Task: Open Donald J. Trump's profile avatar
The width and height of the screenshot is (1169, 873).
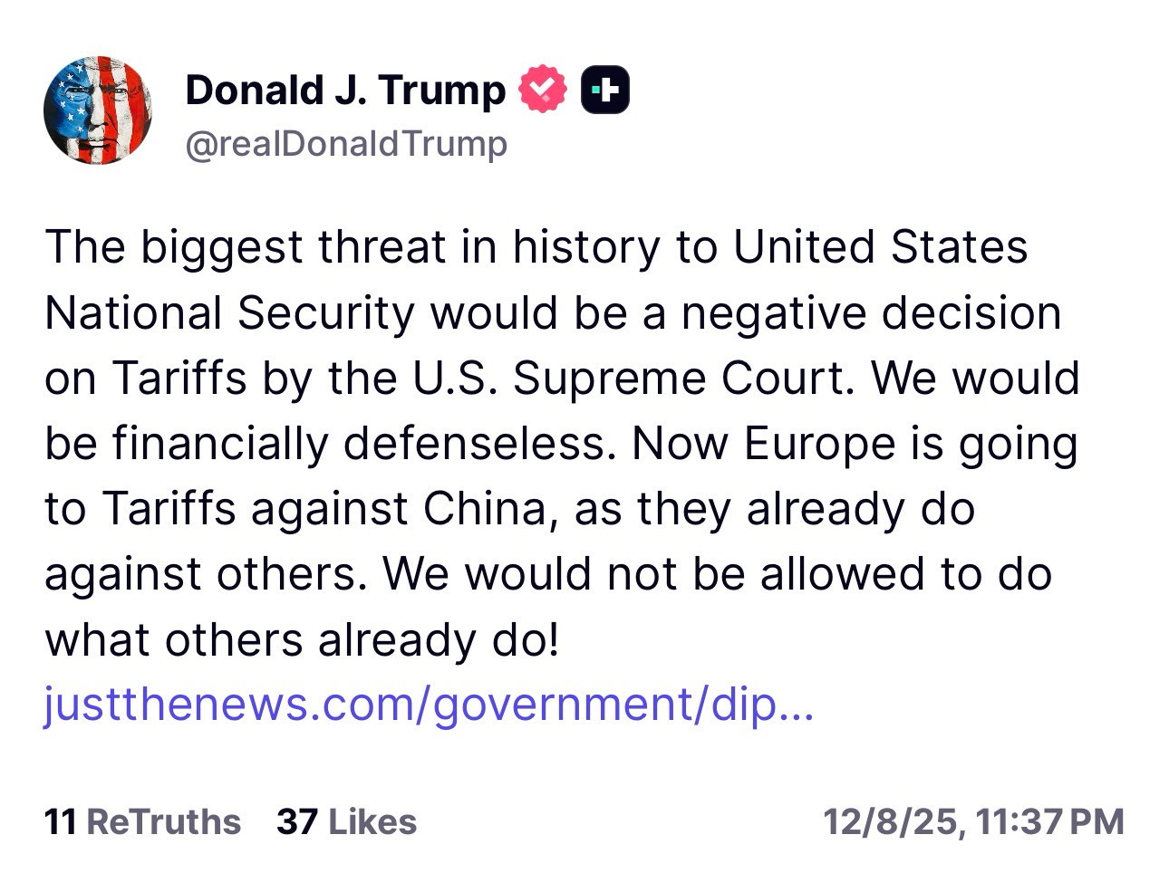Action: (x=98, y=110)
